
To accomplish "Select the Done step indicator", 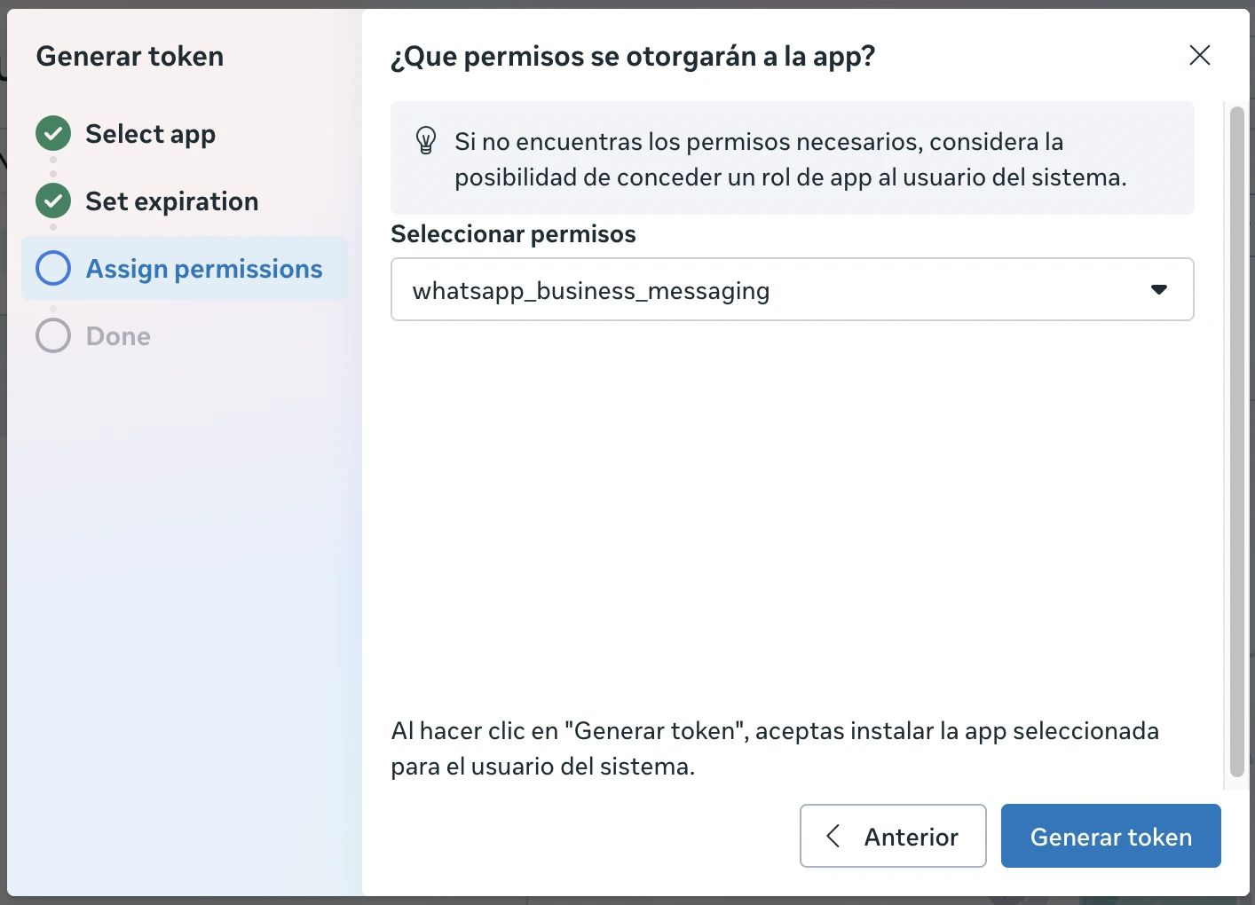I will (117, 335).
